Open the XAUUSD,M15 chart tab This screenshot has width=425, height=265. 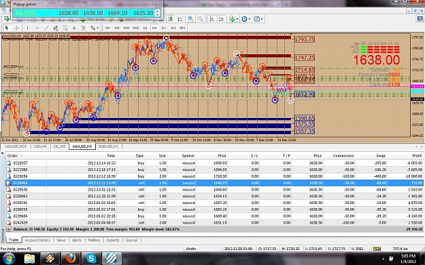16,146
